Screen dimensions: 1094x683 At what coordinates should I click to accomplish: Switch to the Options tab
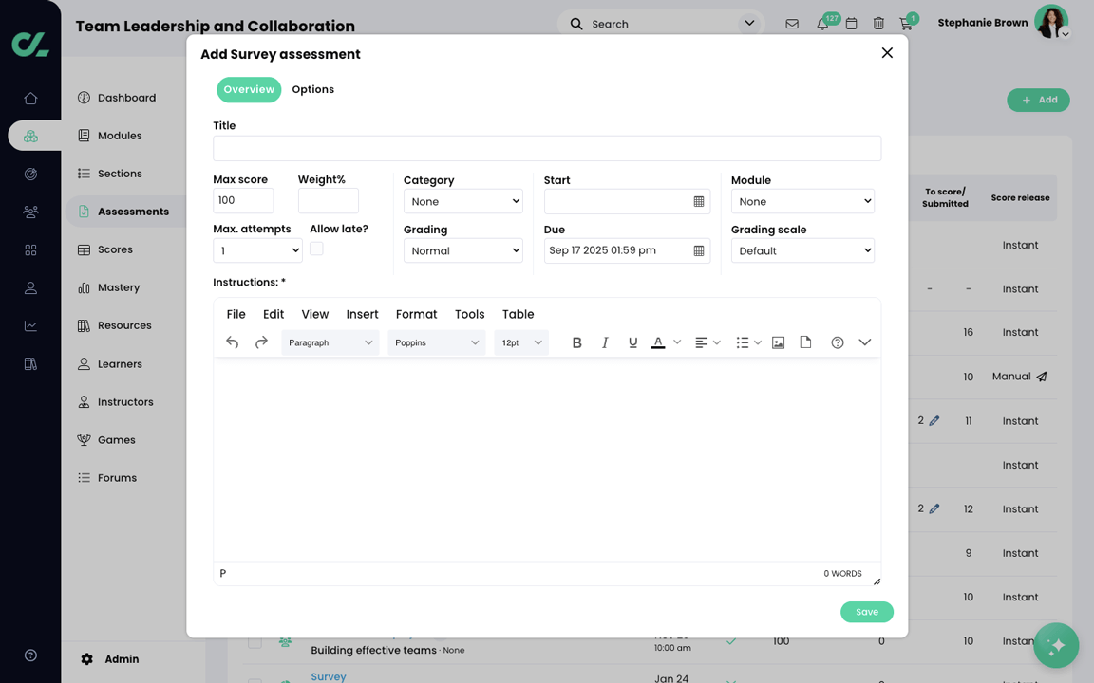312,88
